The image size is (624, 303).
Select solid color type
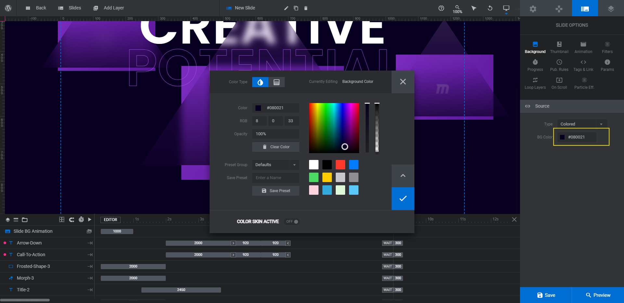coord(260,82)
